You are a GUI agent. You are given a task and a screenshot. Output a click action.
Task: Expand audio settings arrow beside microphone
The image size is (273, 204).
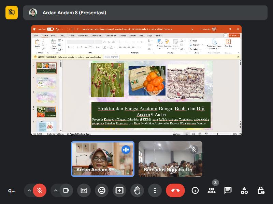tap(29, 190)
